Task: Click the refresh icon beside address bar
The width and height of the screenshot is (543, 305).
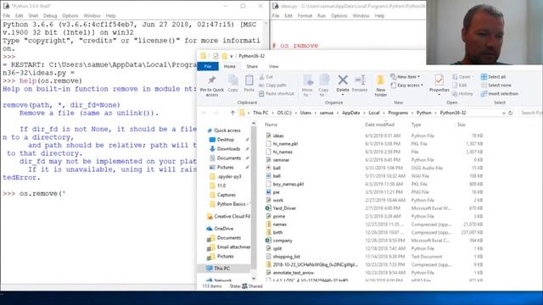Action: [x=511, y=113]
